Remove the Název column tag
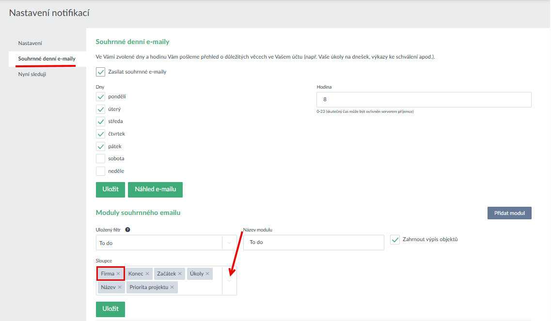Screen dimensions: 551x321 [120, 288]
